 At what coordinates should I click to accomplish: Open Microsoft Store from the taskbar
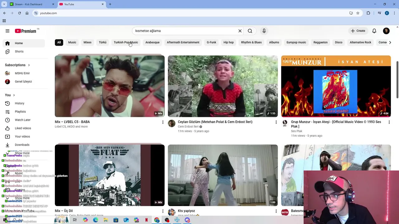[x=116, y=220]
